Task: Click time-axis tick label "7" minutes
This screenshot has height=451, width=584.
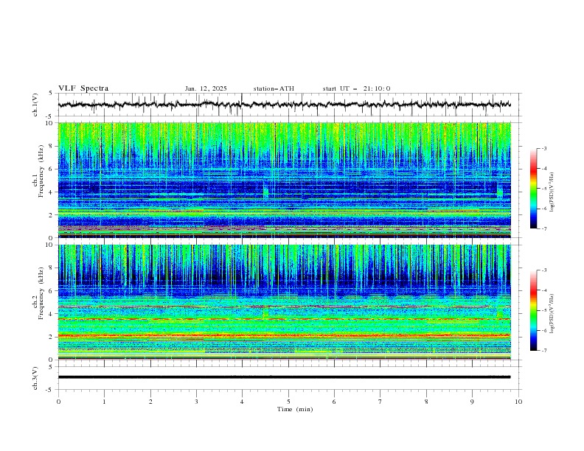Action: pos(380,402)
